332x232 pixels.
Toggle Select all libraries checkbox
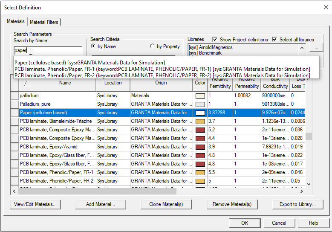[x=274, y=39]
